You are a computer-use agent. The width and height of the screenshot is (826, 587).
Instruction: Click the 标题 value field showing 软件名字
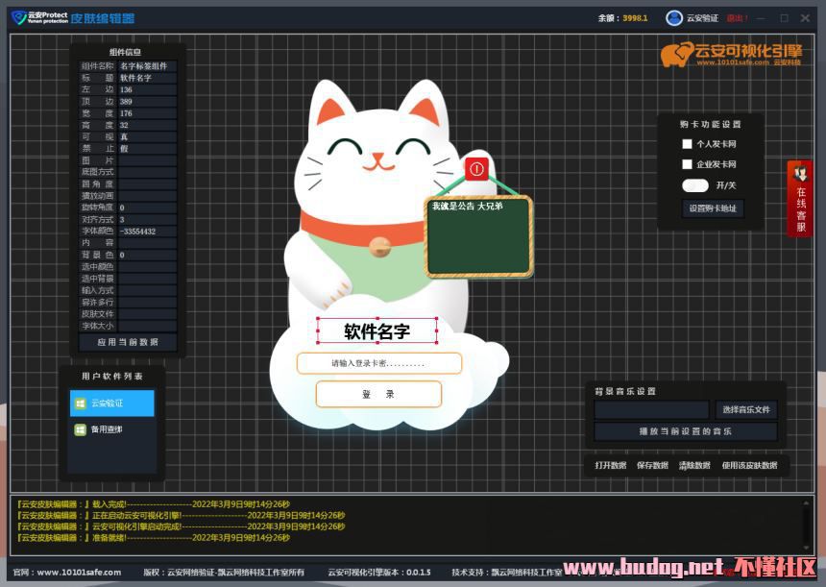[148, 78]
